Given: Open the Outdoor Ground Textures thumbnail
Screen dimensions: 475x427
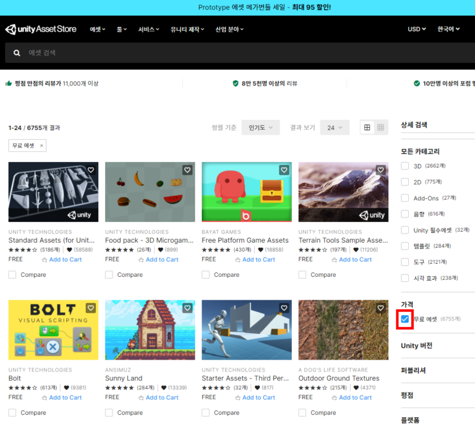Looking at the screenshot, I should [x=343, y=330].
